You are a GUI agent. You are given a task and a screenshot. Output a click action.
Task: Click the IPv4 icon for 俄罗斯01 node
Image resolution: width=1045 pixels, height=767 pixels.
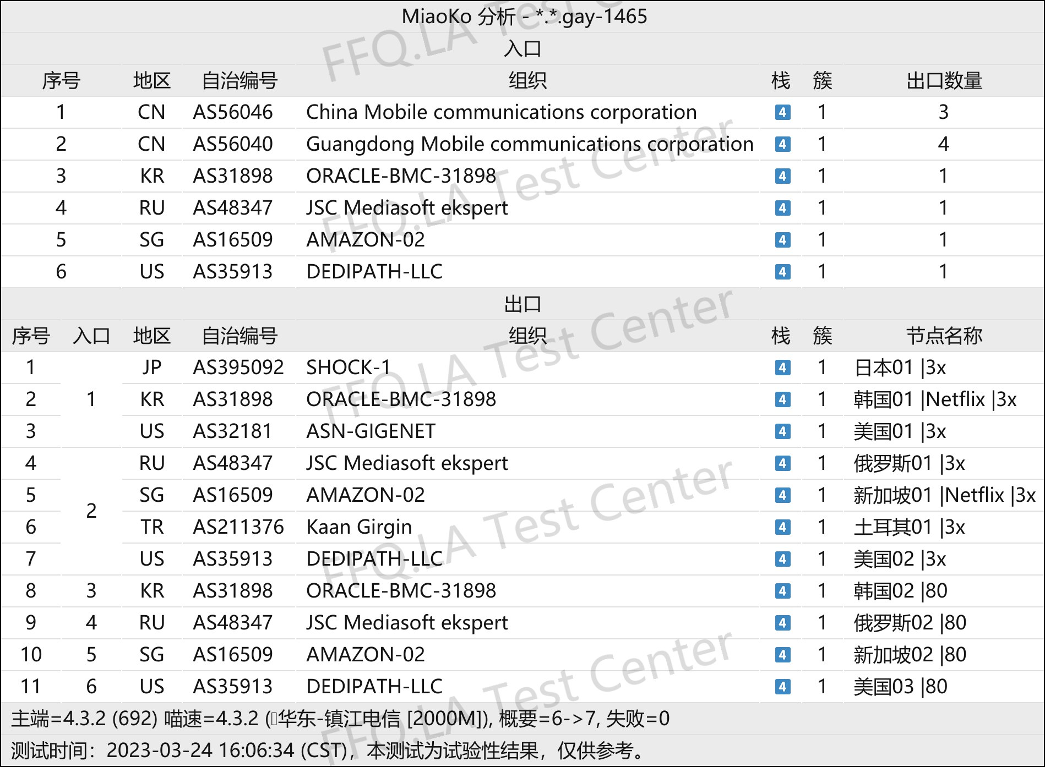782,463
